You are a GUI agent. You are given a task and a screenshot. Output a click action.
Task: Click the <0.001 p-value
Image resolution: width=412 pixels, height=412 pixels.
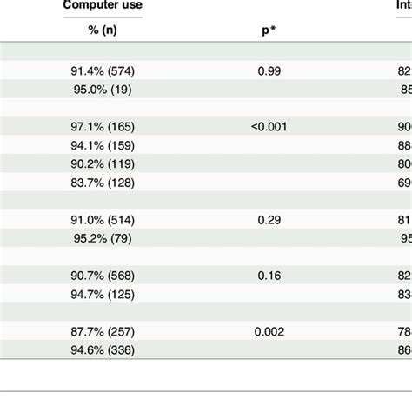(x=269, y=127)
